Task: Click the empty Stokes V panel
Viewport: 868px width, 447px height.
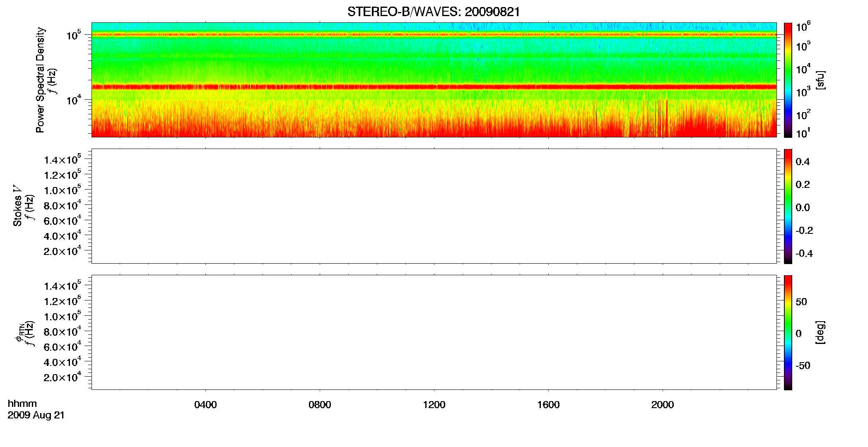Action: [x=434, y=206]
